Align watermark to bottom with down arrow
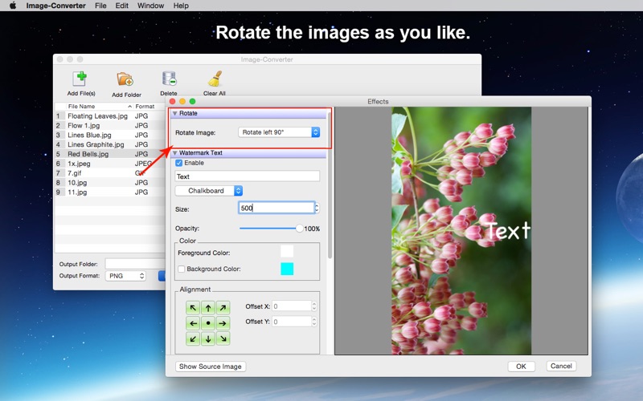Viewport: 643px width, 401px height. pos(208,338)
